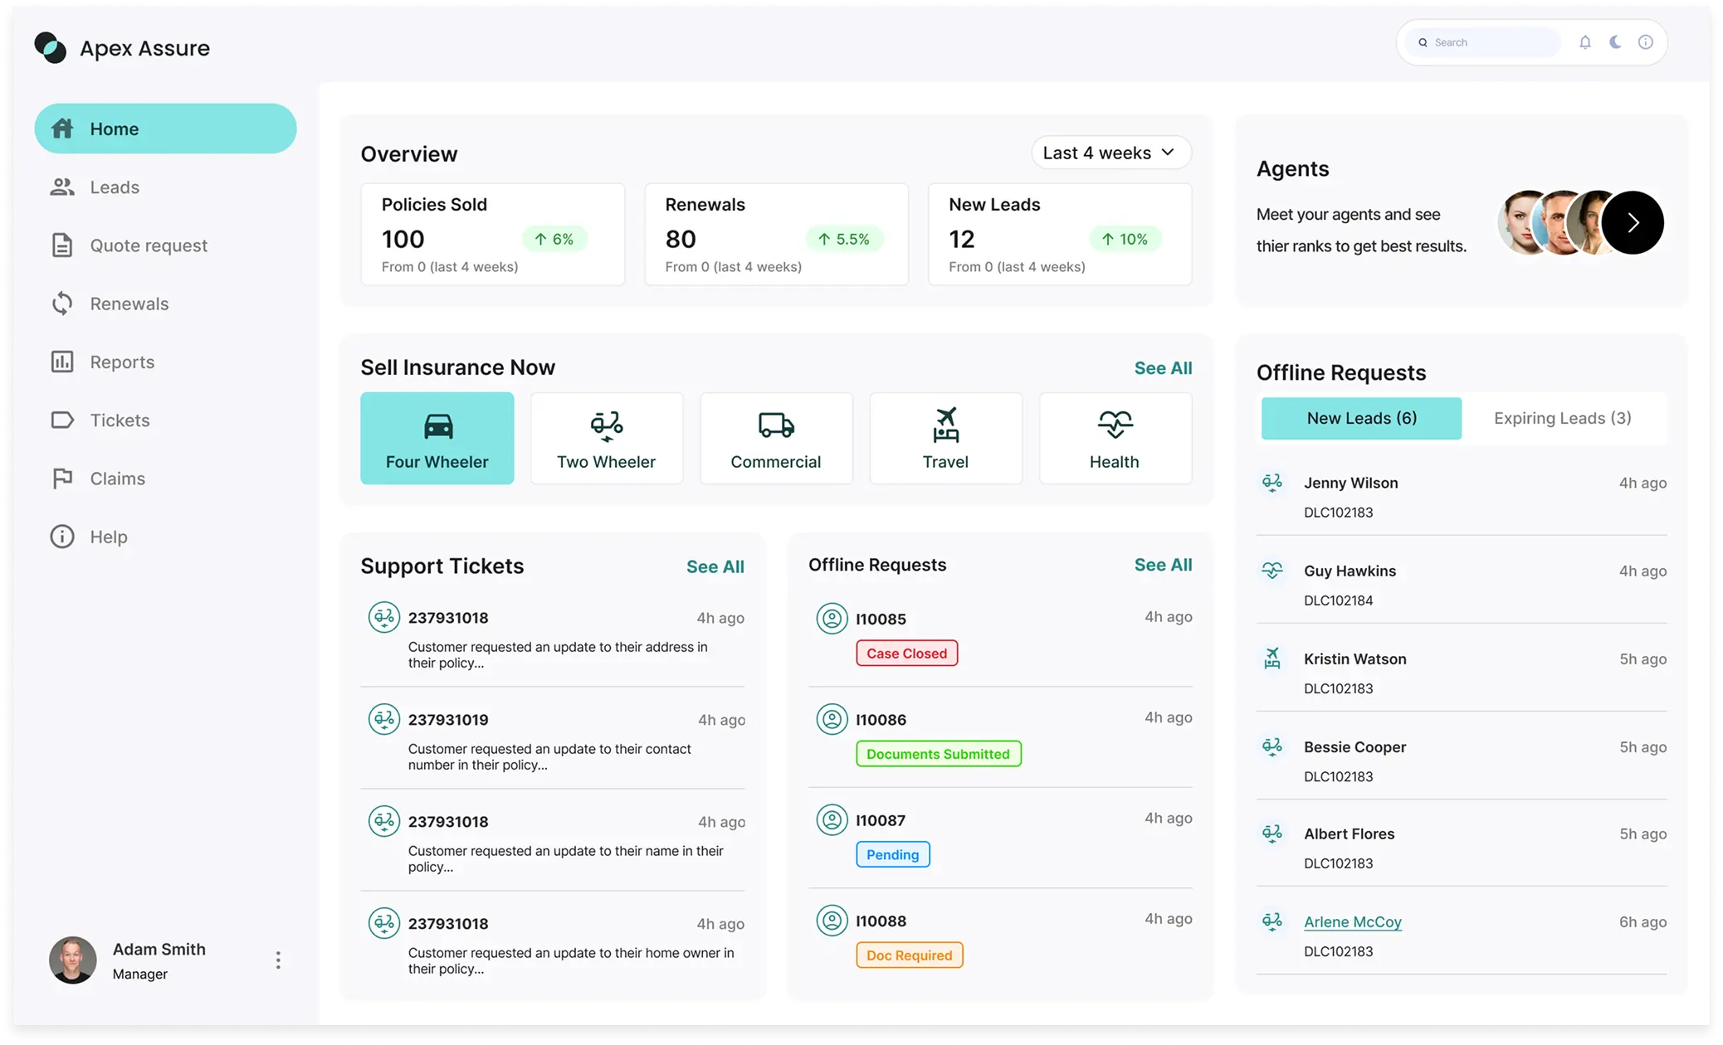Open the Quote request page

[148, 245]
